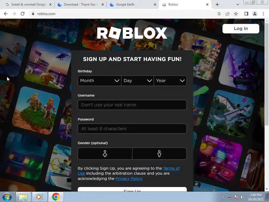Click the scrollbar down arrow
This screenshot has width=269, height=202.
click(x=267, y=189)
